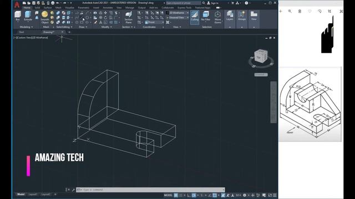Click the Autodesk App Store cart icon

pyautogui.click(x=232, y=3)
